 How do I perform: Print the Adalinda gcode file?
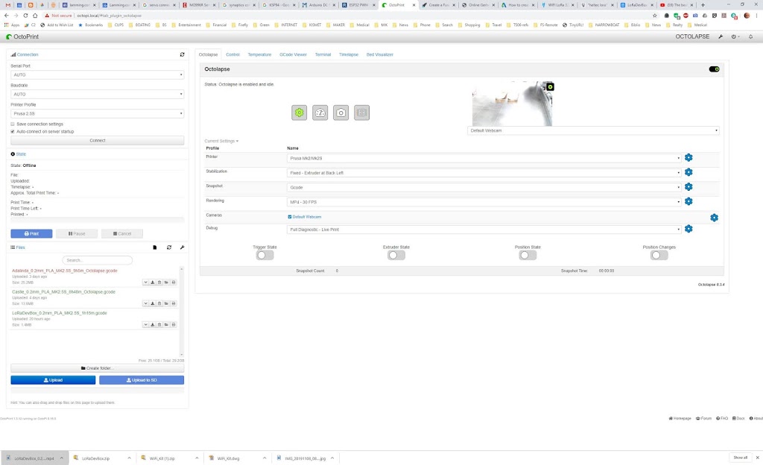click(x=173, y=282)
